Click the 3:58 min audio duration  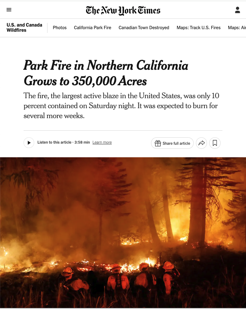pos(82,143)
